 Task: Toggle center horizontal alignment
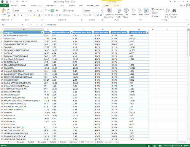pyautogui.click(x=49, y=15)
